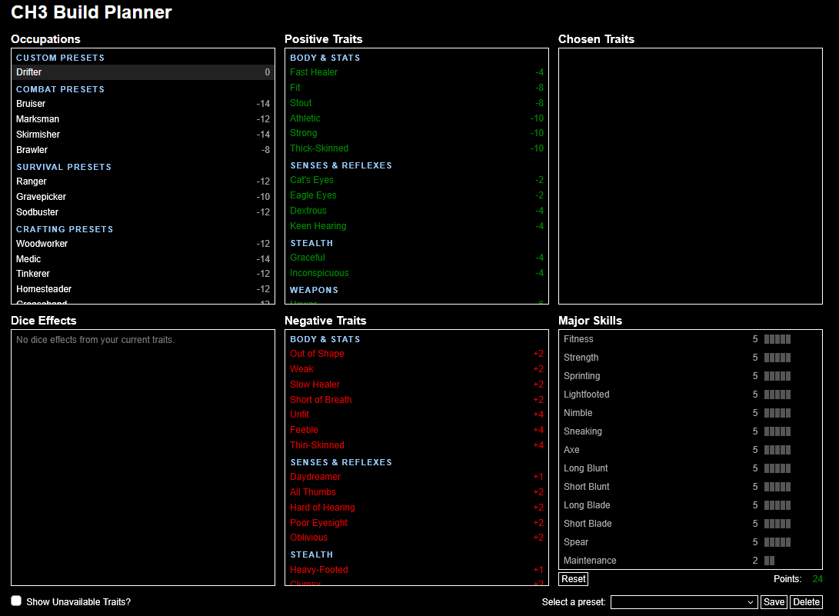The height and width of the screenshot is (616, 839).
Task: Click the Maintenance skill level bar
Action: [x=770, y=561]
